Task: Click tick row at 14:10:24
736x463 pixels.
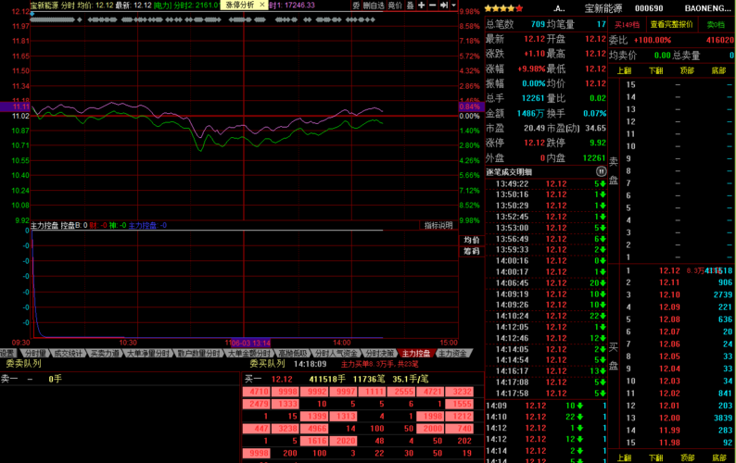Action: [x=546, y=316]
